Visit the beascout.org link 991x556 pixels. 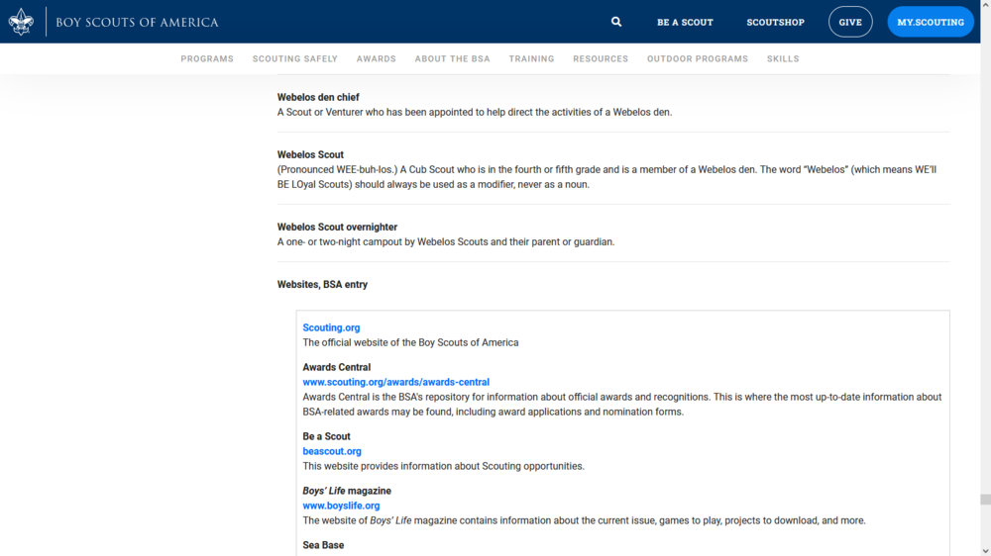[332, 451]
